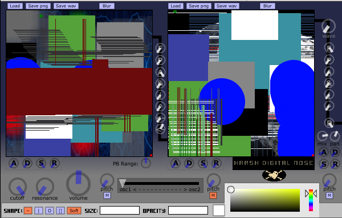Click the A knob in the right-side column below P
Image resolution: width=342 pixels, height=218 pixels.
point(329,72)
